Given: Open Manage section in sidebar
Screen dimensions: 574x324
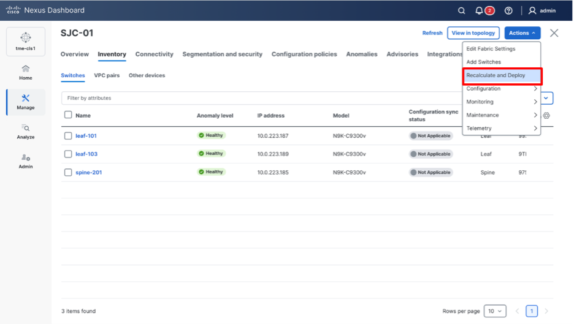Looking at the screenshot, I should [26, 102].
